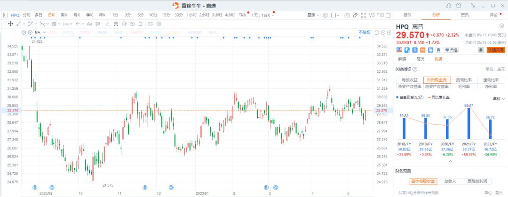Toggle 自选 watchlist heart button
This screenshot has height=197, width=508.
451,50
